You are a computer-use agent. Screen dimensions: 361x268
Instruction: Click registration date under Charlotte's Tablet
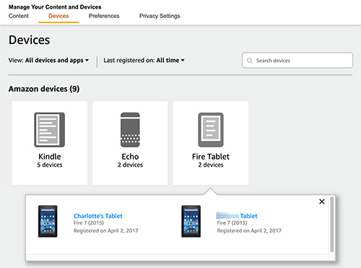[x=106, y=230]
